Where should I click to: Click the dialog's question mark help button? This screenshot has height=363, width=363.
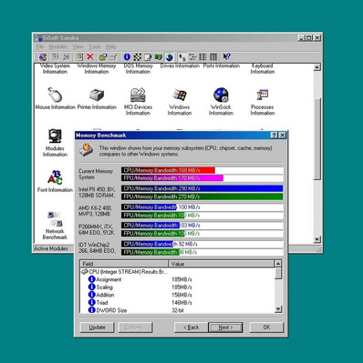[x=274, y=136]
